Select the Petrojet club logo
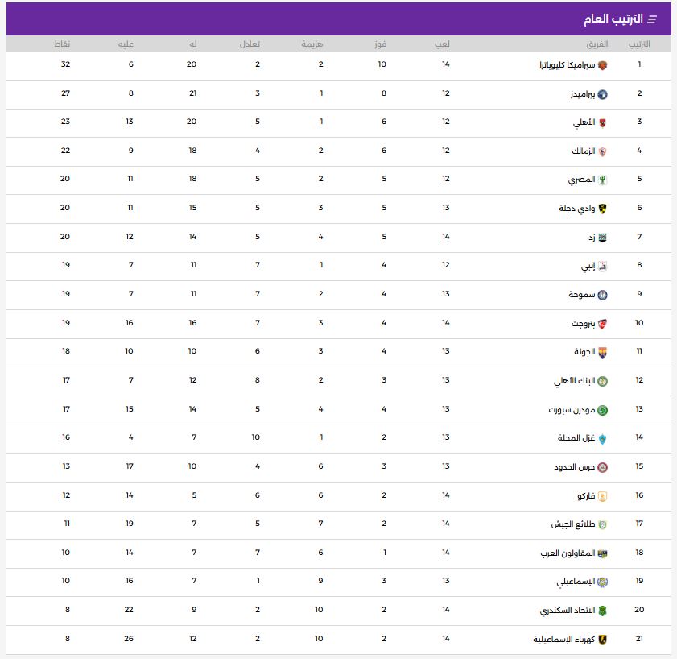 coord(601,322)
